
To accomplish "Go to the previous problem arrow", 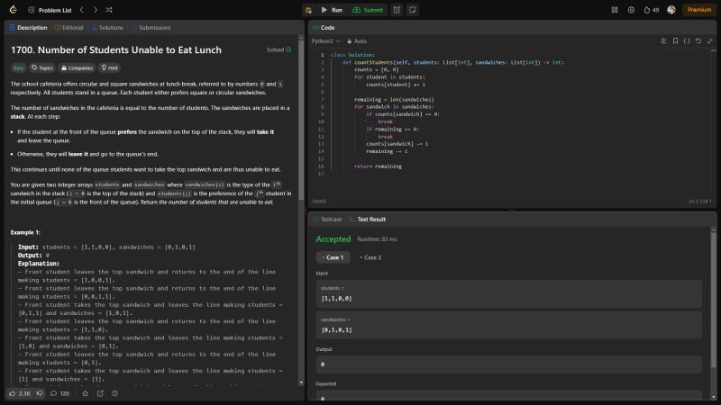I will click(x=81, y=10).
